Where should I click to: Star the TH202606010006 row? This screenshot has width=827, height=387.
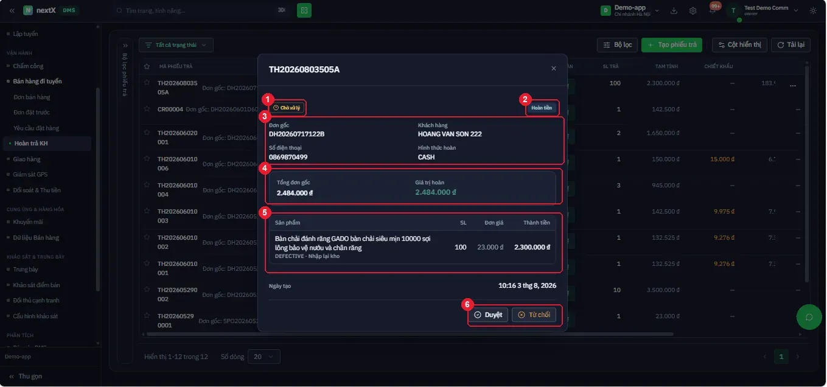point(147,159)
